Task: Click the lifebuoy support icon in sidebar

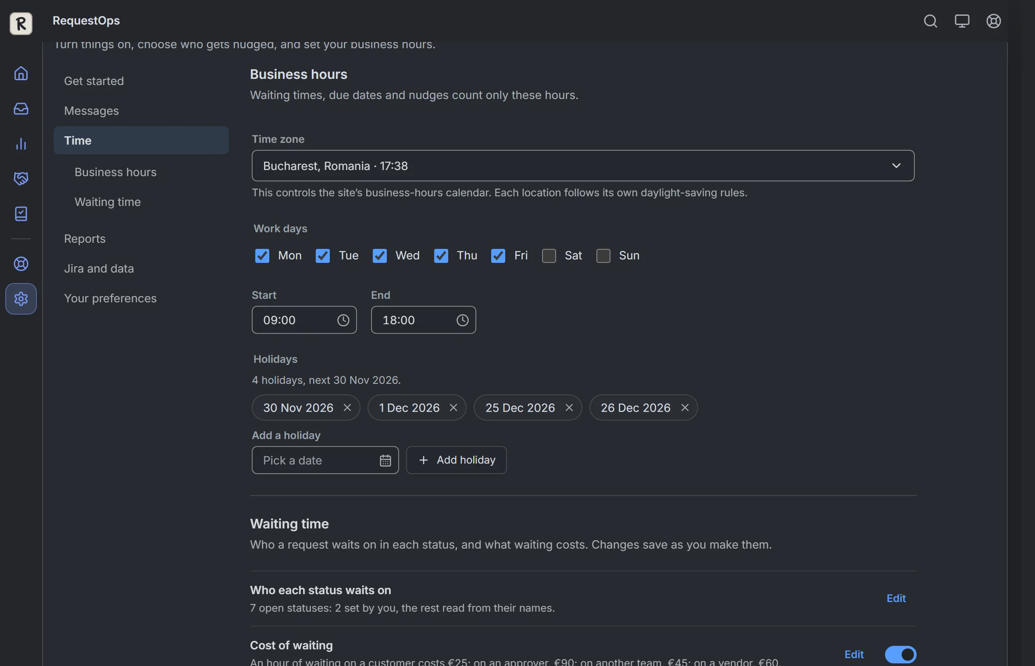Action: click(x=21, y=263)
